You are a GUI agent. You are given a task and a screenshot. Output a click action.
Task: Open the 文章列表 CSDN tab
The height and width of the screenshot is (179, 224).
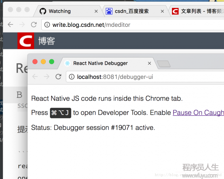pyautogui.click(x=198, y=11)
